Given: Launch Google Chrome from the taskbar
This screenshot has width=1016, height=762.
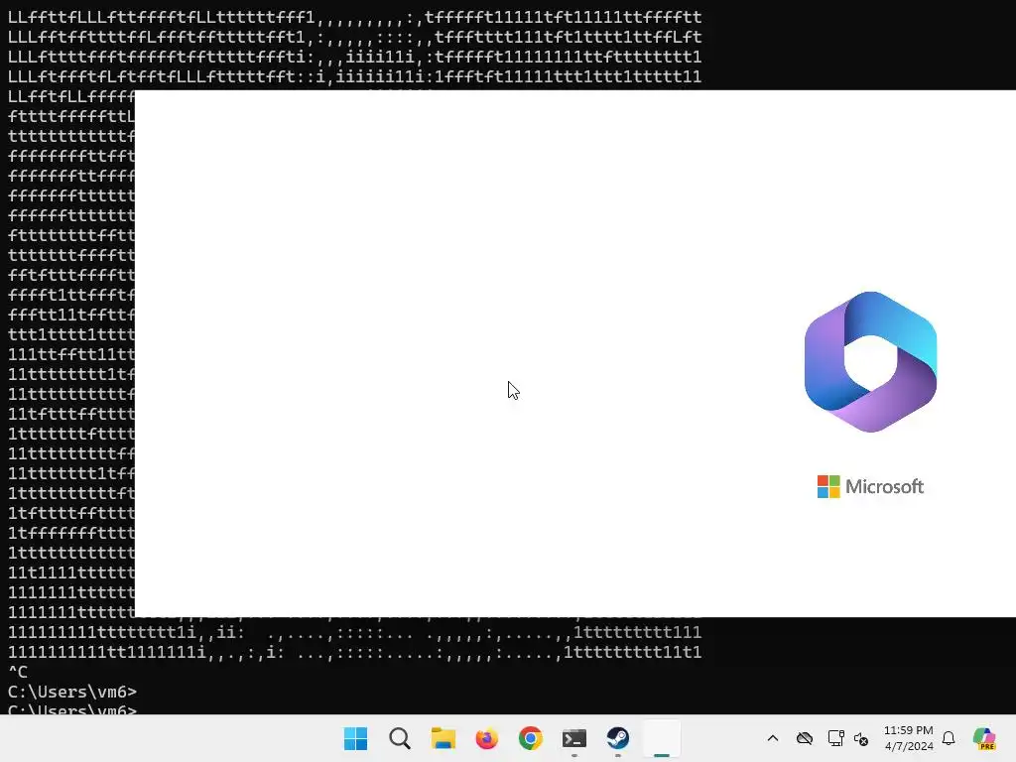Looking at the screenshot, I should [x=530, y=738].
